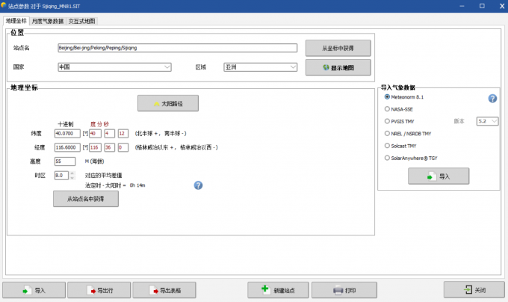This screenshot has width=508, height=302.
Task: Click the latitude seconds field showing 12
Action: (123, 134)
